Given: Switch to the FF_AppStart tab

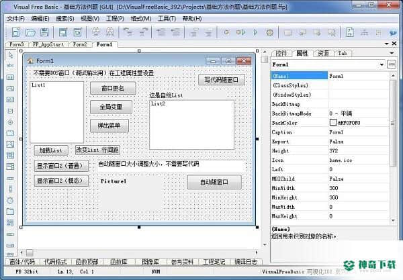Looking at the screenshot, I should pyautogui.click(x=48, y=44).
